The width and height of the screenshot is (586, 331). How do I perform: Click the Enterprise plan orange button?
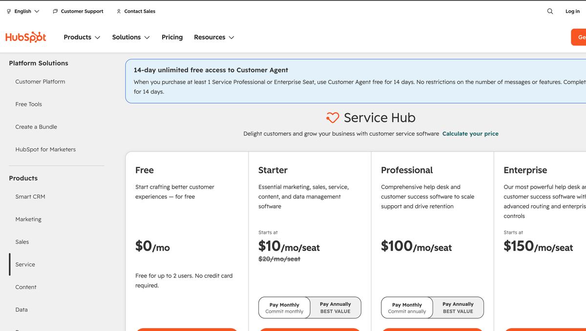coord(544,330)
